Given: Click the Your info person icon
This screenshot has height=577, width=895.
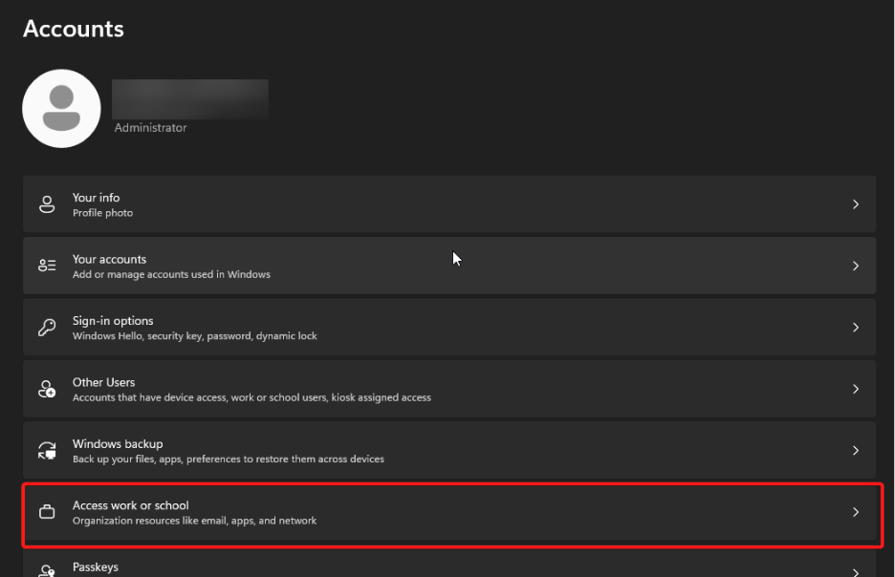Looking at the screenshot, I should 47,204.
